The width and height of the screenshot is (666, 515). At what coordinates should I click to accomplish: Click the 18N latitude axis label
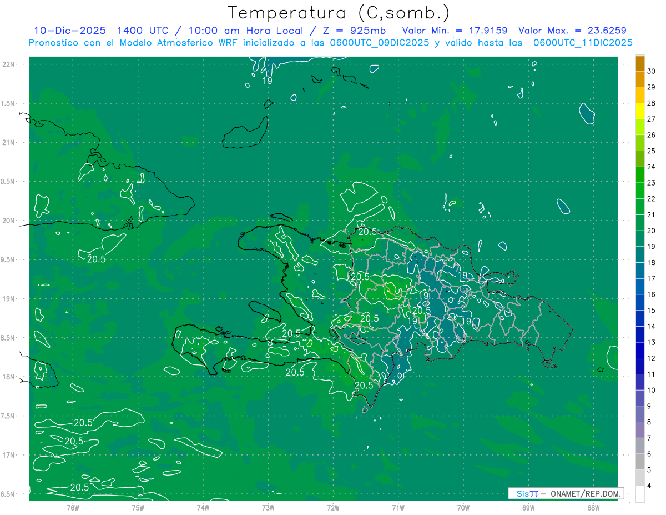pos(9,377)
